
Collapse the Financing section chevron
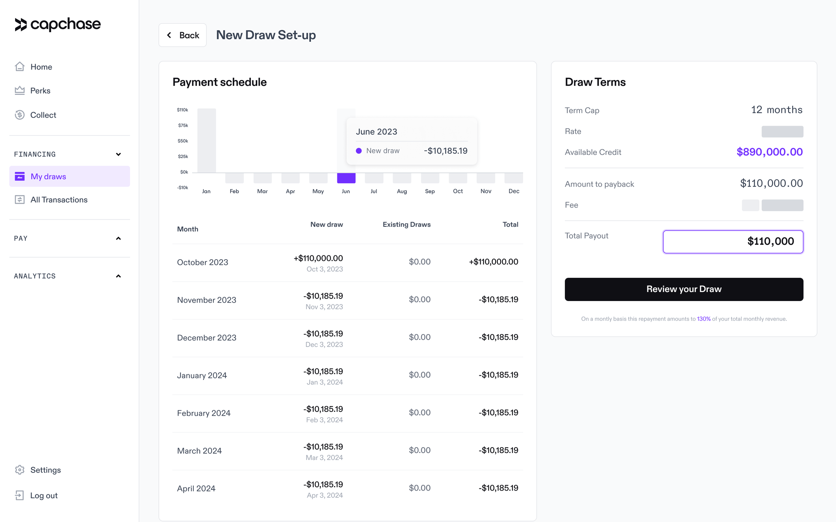click(x=119, y=154)
